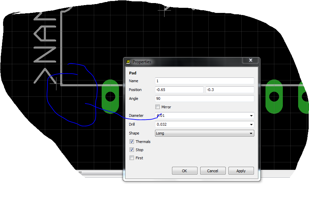Uncheck the Stop checkbox

point(132,150)
